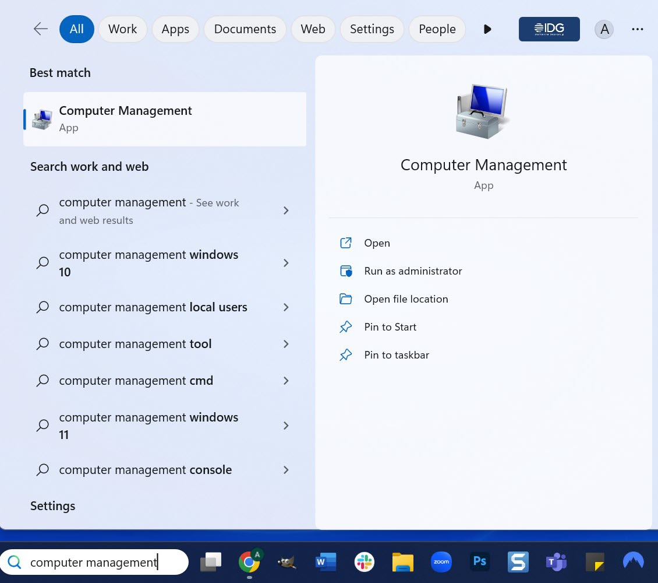Switch to the Work filter tab

tap(122, 29)
